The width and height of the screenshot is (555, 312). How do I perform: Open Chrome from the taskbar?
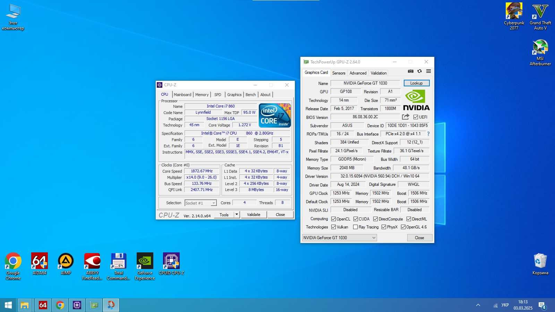[x=60, y=305]
